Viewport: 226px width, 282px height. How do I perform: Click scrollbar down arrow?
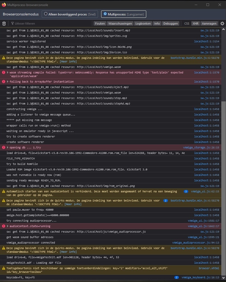click(x=223, y=278)
